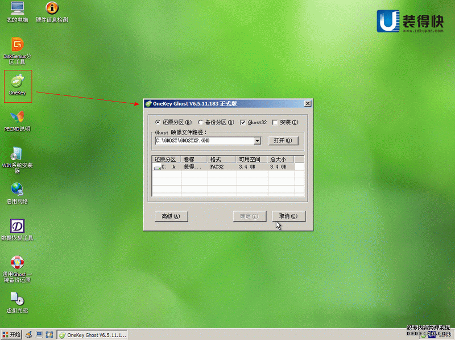The height and width of the screenshot is (340, 455).
Task: Click the 高级(A) button
Action: [x=171, y=216]
